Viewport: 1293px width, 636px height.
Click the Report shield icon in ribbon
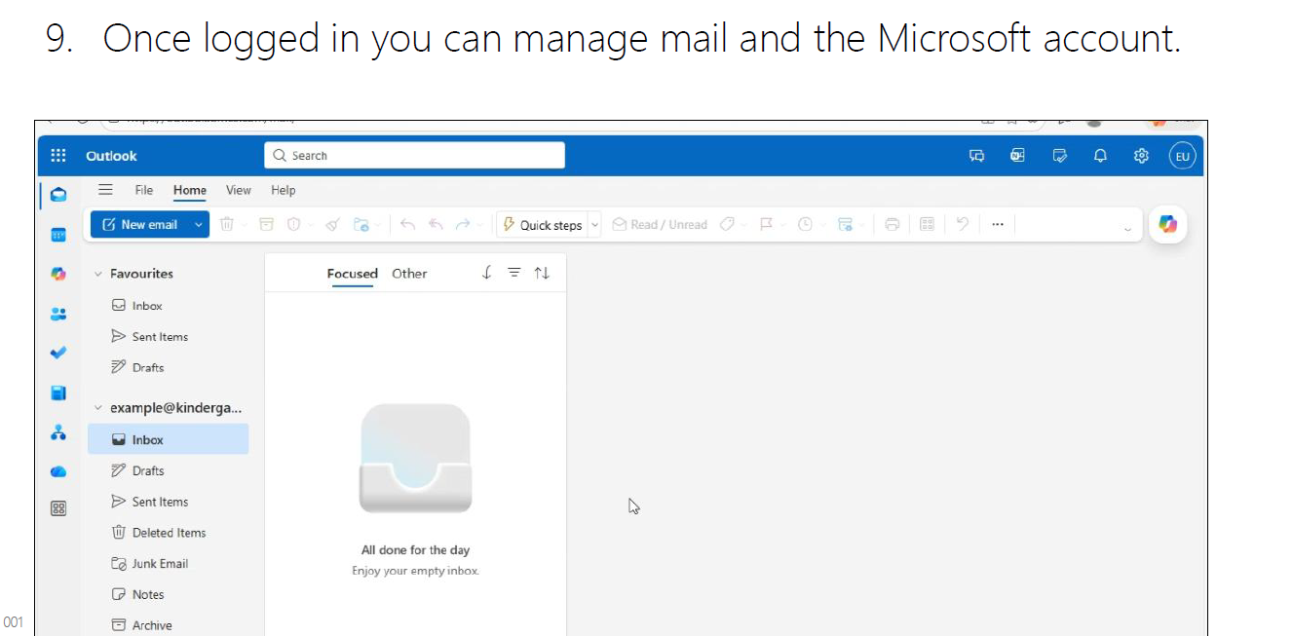click(x=293, y=224)
